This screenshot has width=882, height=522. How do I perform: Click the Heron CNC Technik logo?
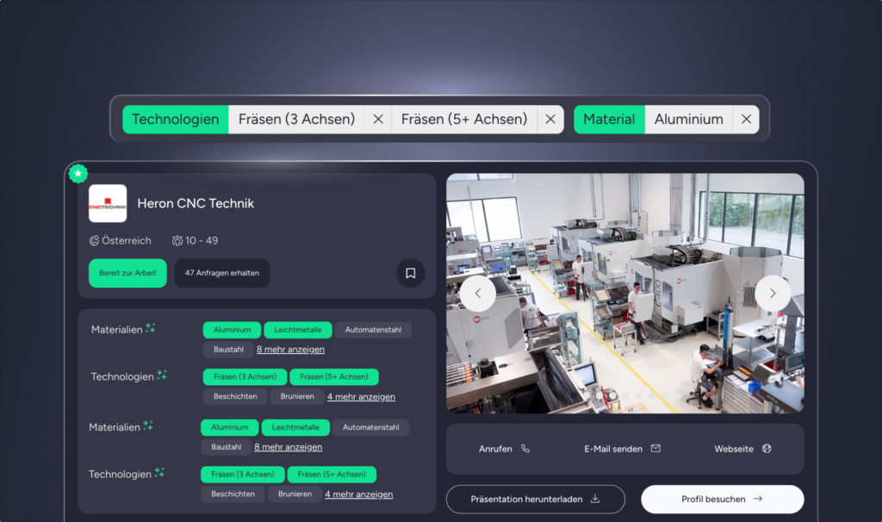[x=108, y=203]
